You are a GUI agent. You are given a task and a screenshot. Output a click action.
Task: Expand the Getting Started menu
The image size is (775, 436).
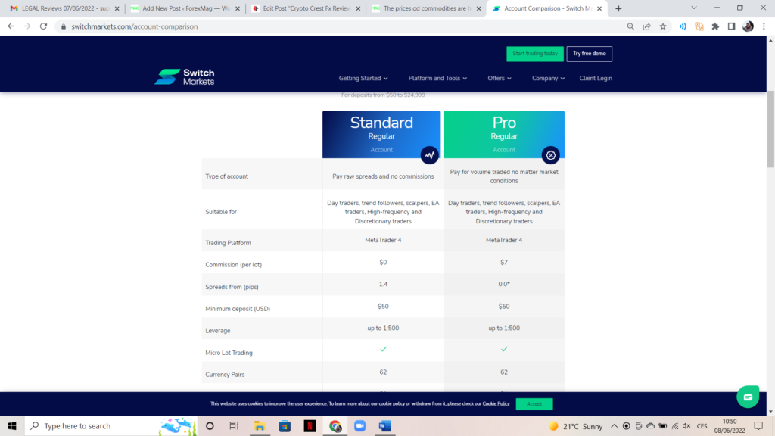363,78
